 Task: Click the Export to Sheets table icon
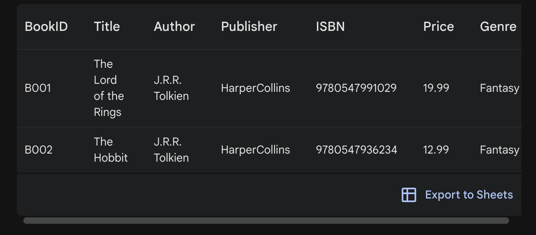point(409,195)
